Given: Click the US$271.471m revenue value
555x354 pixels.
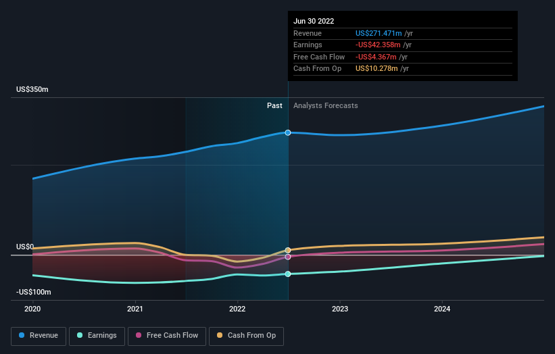Looking at the screenshot, I should click(379, 33).
